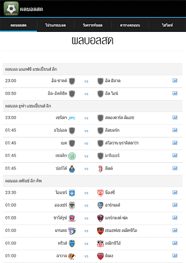Open the soccer ball app logo
Screen dimensions: 186x263
pos(11,9)
